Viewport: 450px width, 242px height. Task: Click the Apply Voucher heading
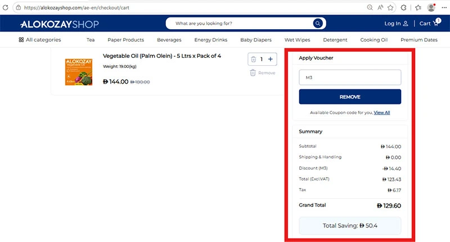(x=316, y=58)
